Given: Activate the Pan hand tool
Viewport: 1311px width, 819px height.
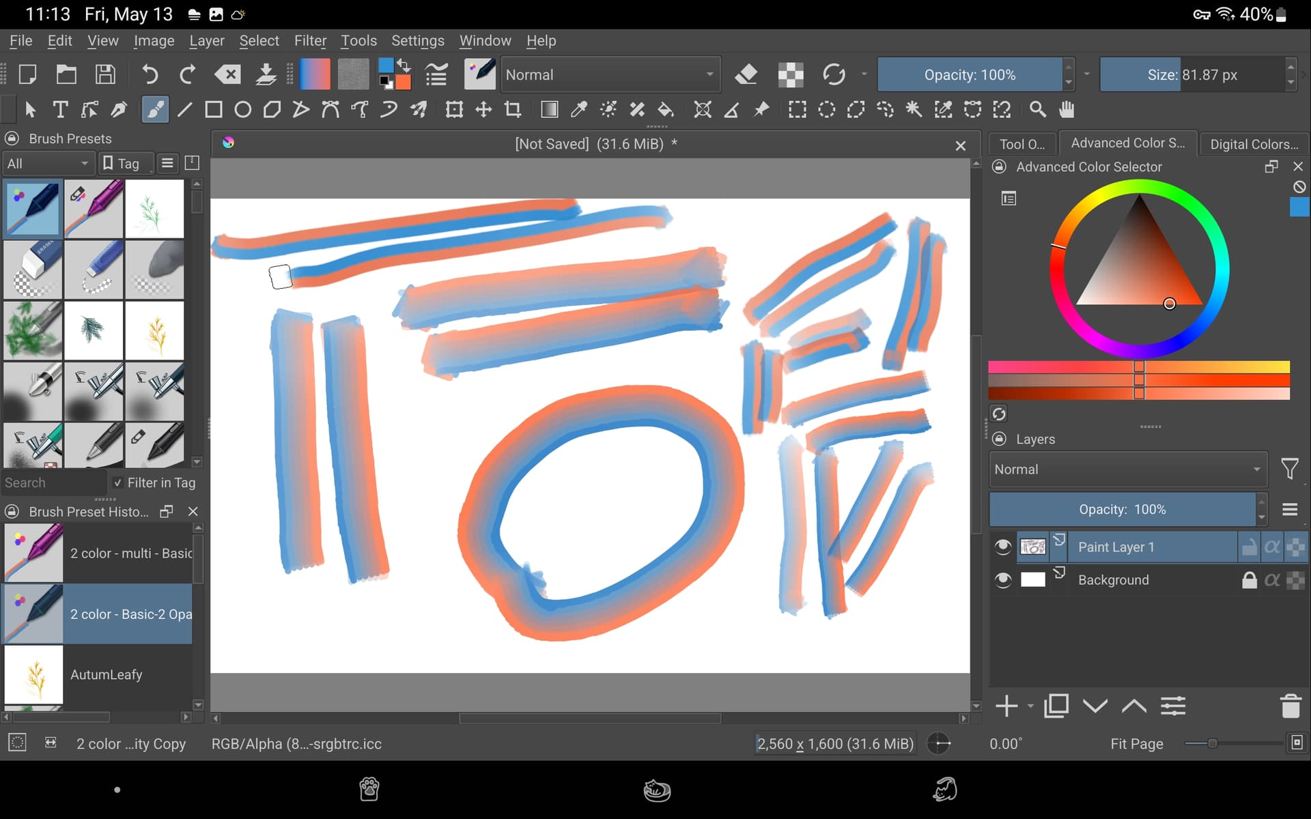Looking at the screenshot, I should [x=1067, y=110].
